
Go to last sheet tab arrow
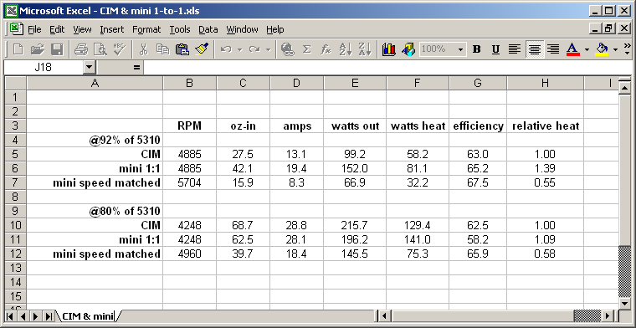pyautogui.click(x=49, y=315)
